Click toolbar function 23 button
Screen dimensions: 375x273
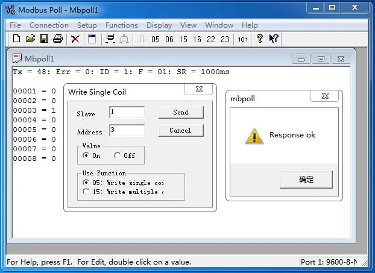(225, 39)
